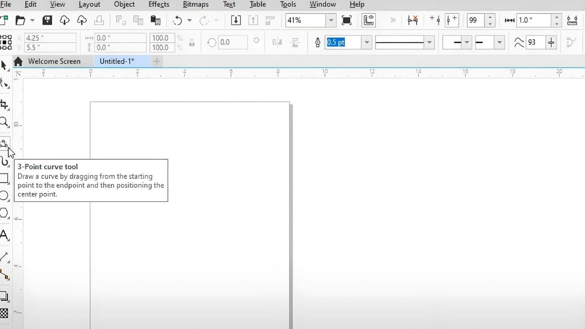This screenshot has height=329, width=585.
Task: Click the cloud download icon
Action: point(64,20)
